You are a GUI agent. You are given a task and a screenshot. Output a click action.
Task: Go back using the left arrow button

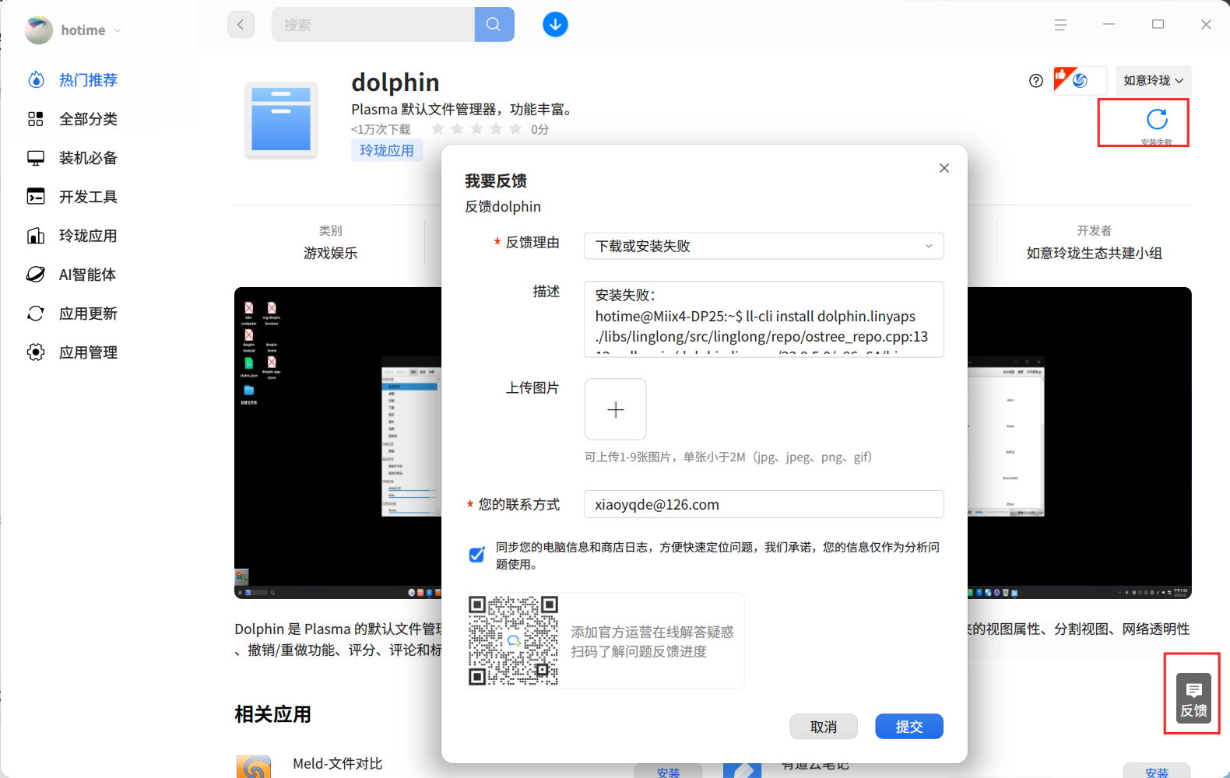point(241,25)
